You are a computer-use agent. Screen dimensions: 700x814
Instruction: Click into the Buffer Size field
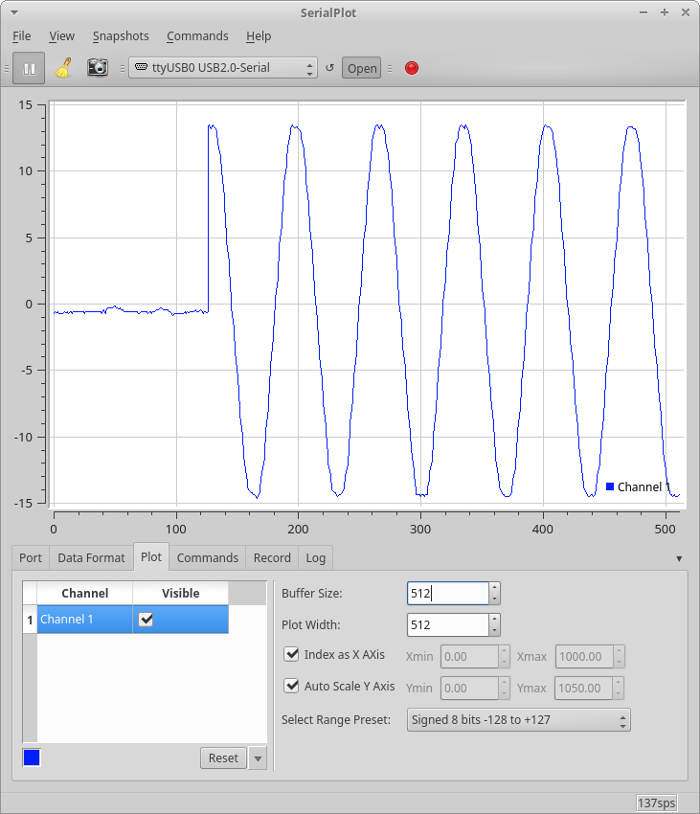click(447, 594)
